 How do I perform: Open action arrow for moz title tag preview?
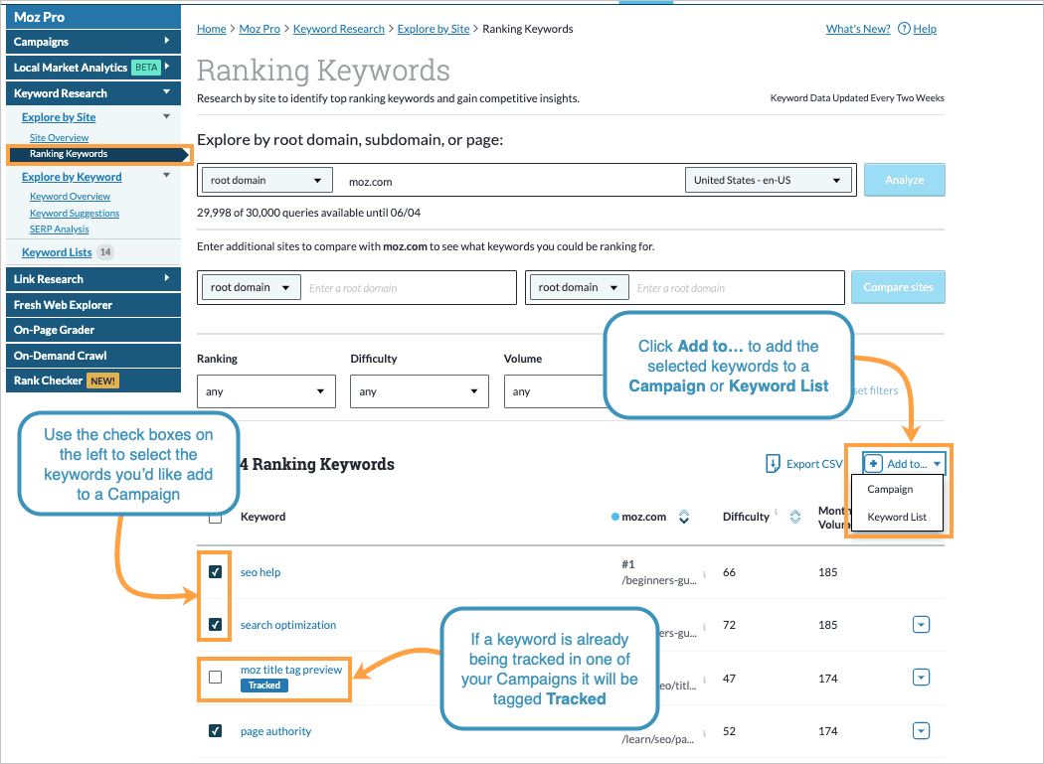[x=921, y=677]
